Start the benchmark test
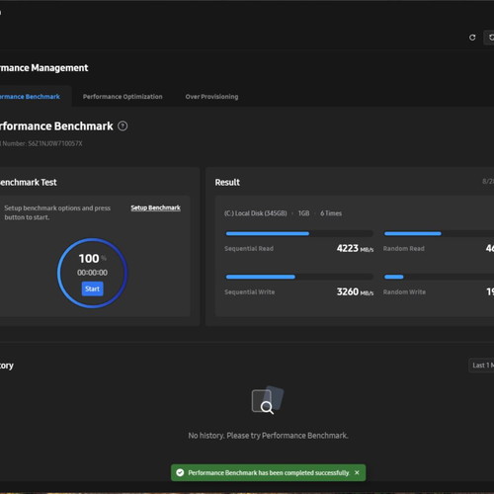The width and height of the screenshot is (494, 494). pyautogui.click(x=92, y=288)
